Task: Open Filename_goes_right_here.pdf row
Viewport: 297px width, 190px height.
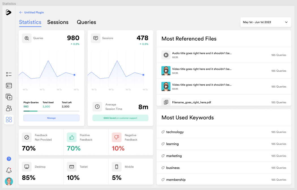Action: click(224, 100)
